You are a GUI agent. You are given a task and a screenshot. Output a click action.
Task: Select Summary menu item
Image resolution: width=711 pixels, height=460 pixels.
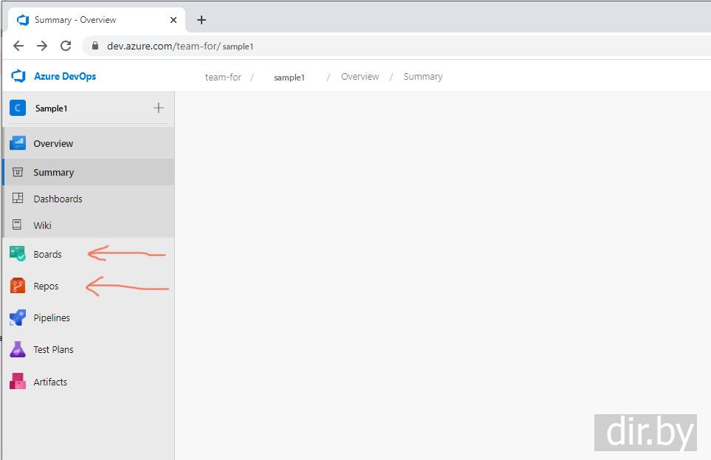click(x=89, y=172)
